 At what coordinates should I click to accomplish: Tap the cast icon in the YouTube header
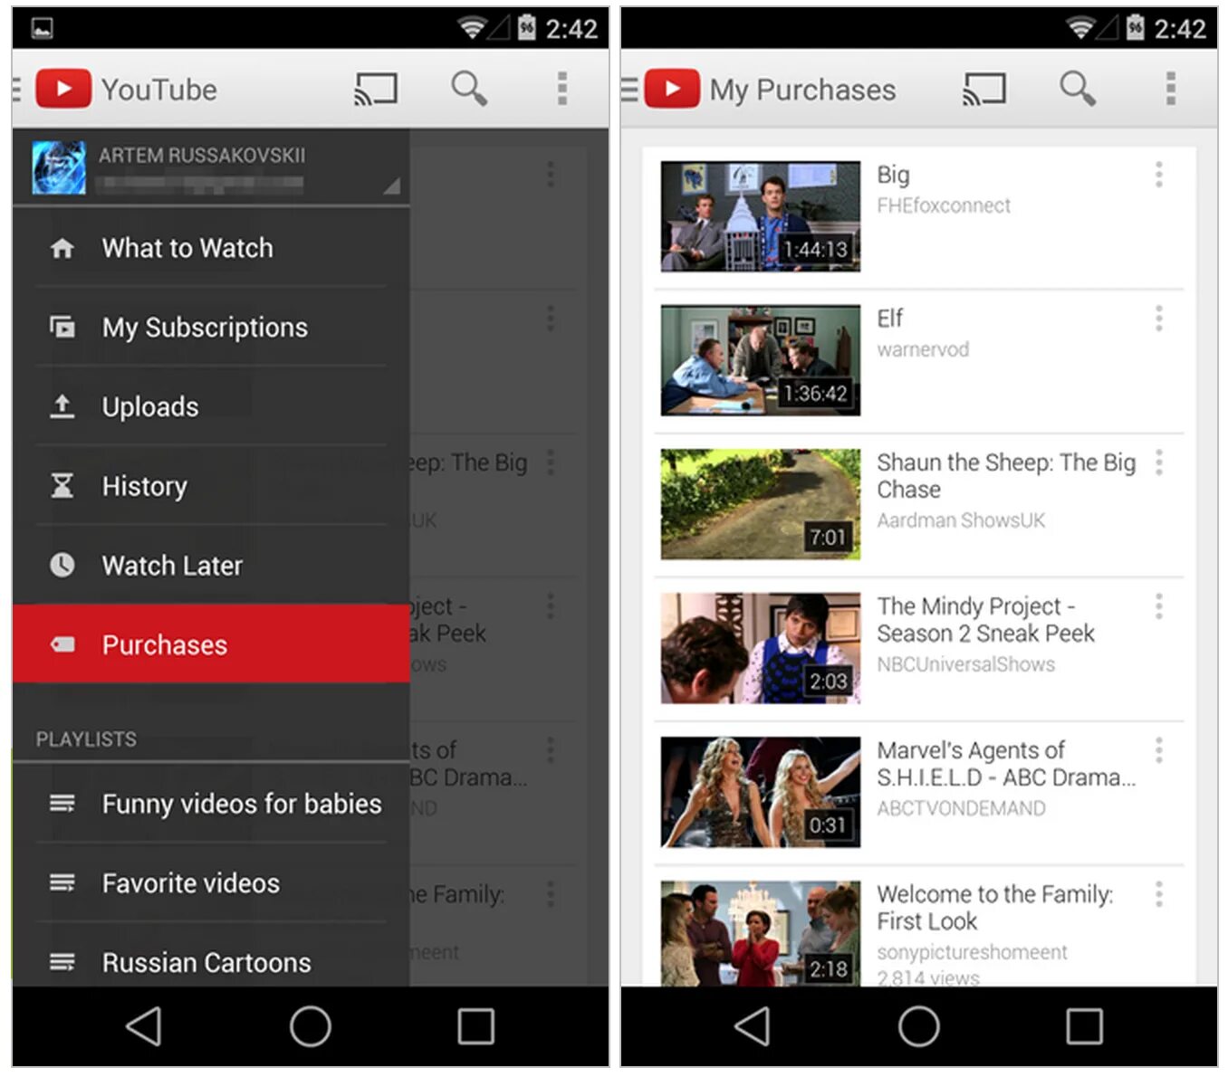(376, 89)
